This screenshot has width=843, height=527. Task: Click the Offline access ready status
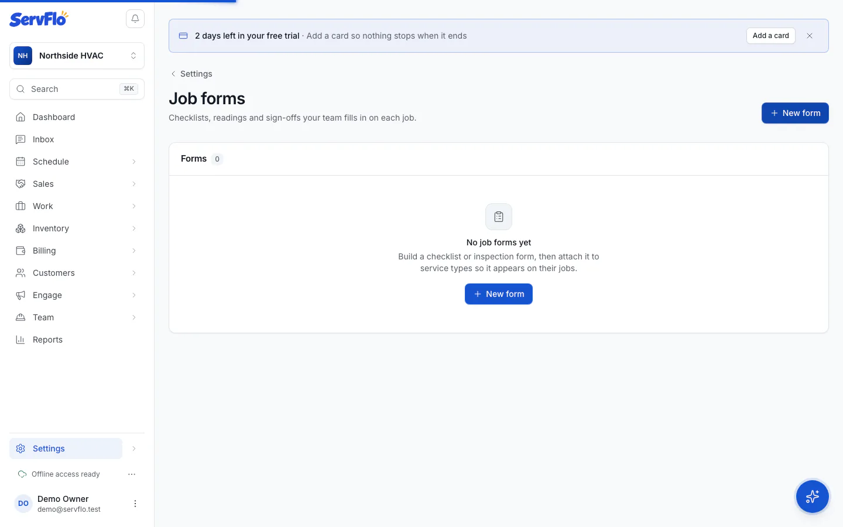point(59,474)
